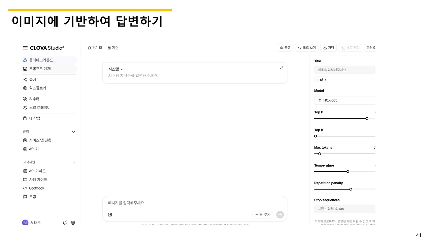Click the image attachment icon in message bar
This screenshot has height=242, width=431.
(x=110, y=214)
